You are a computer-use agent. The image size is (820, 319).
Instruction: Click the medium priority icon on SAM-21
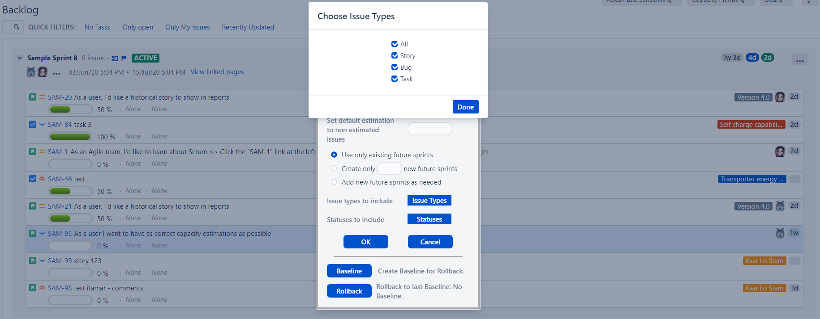click(42, 206)
